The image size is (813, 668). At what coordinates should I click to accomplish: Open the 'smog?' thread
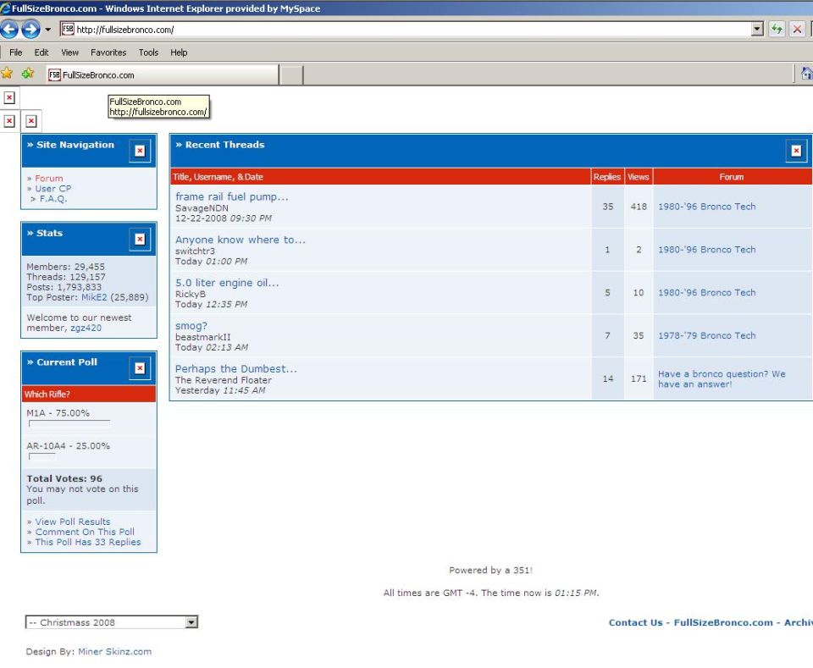[191, 326]
